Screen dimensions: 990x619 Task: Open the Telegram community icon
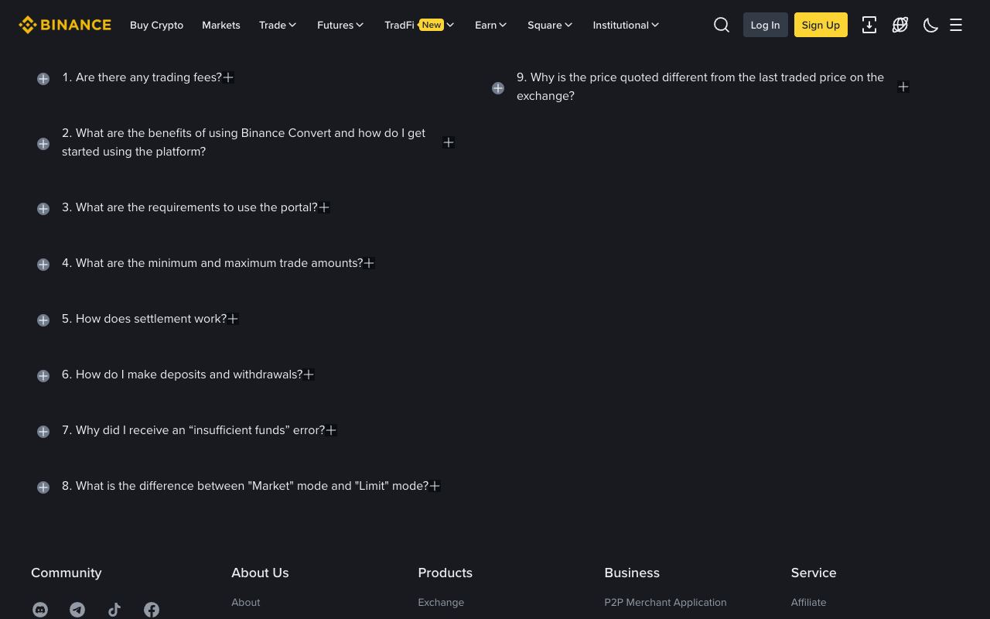[x=77, y=610]
